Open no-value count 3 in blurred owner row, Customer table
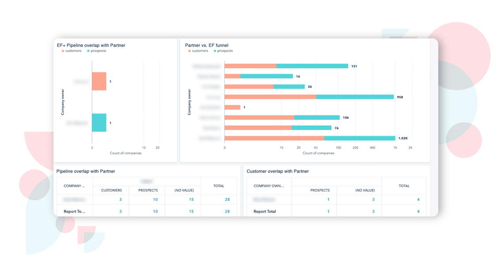 pyautogui.click(x=373, y=199)
